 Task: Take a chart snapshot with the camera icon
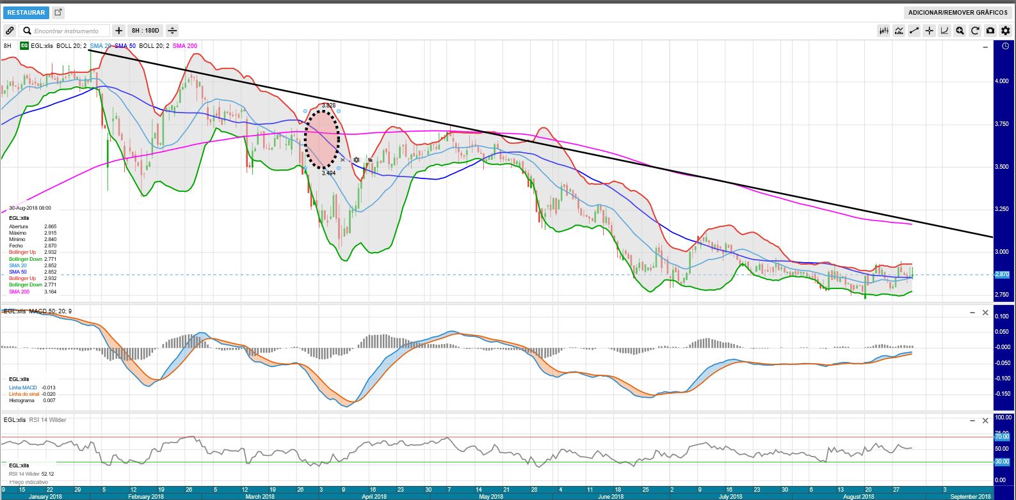(990, 31)
